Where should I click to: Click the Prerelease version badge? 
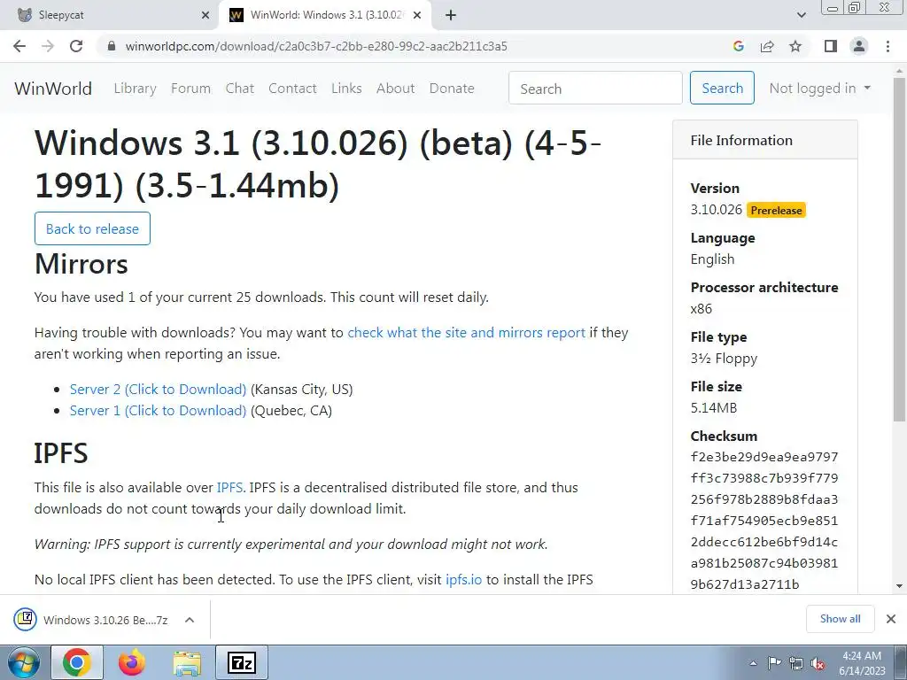pyautogui.click(x=776, y=211)
